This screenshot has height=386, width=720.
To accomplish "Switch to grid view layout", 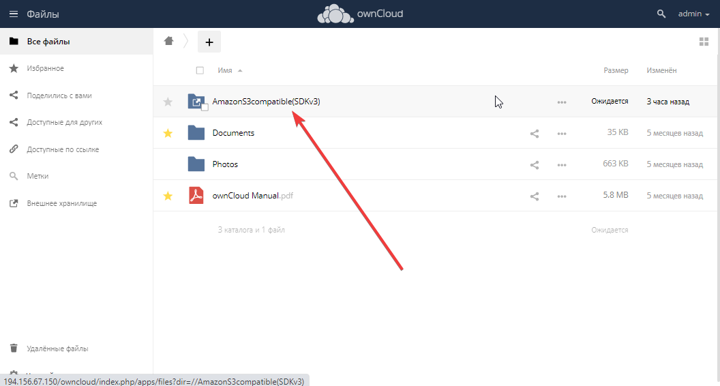I will click(704, 42).
